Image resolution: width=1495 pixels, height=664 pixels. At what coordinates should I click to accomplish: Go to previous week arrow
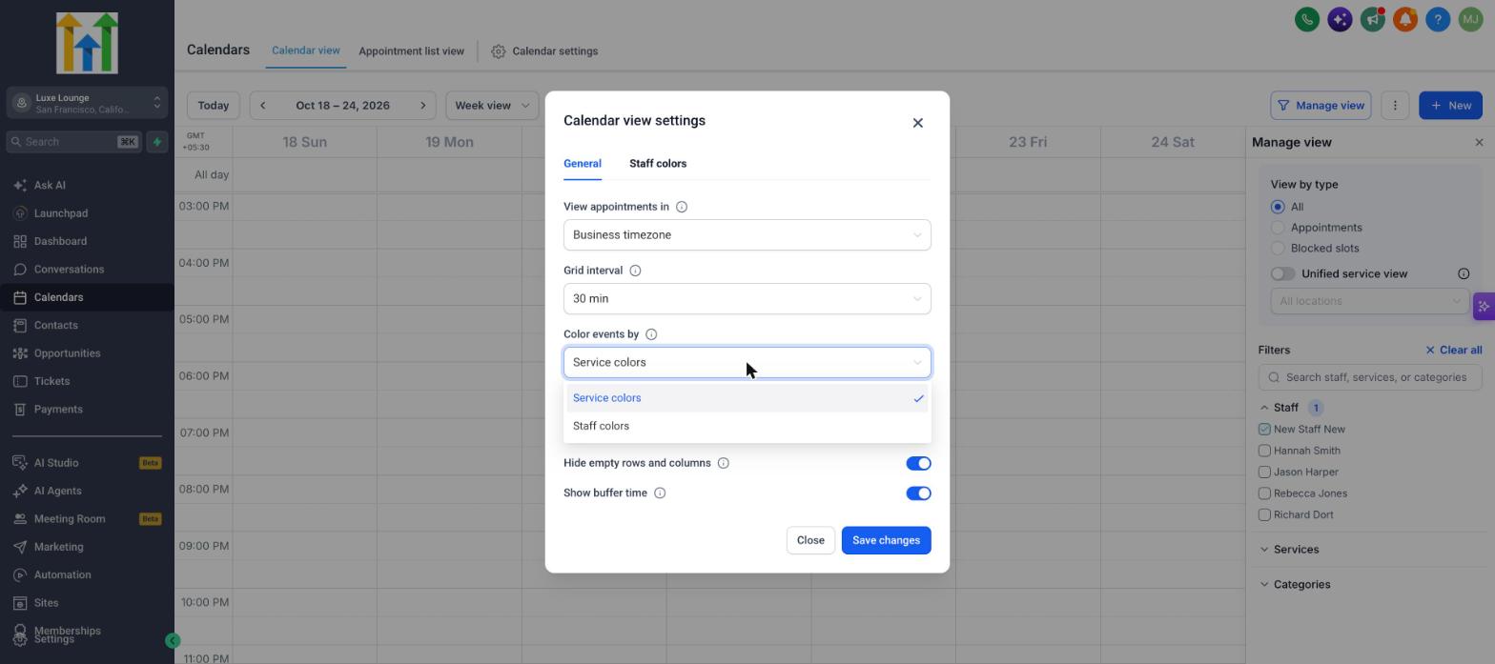click(262, 106)
